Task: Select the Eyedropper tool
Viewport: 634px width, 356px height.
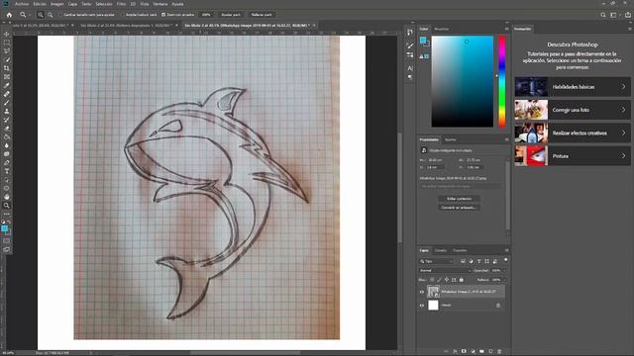Action: point(7,85)
